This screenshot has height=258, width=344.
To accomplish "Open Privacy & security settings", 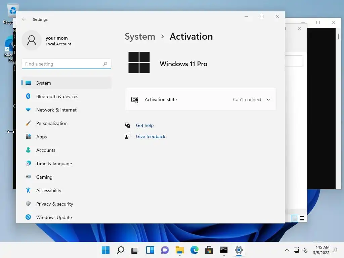I will point(67,204).
